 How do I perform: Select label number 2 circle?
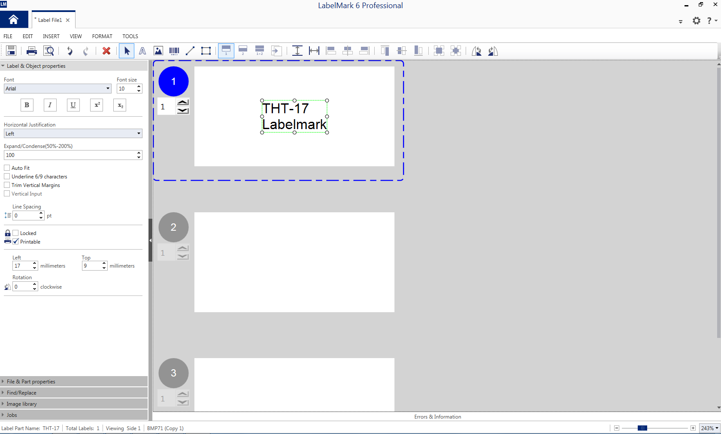coord(173,227)
